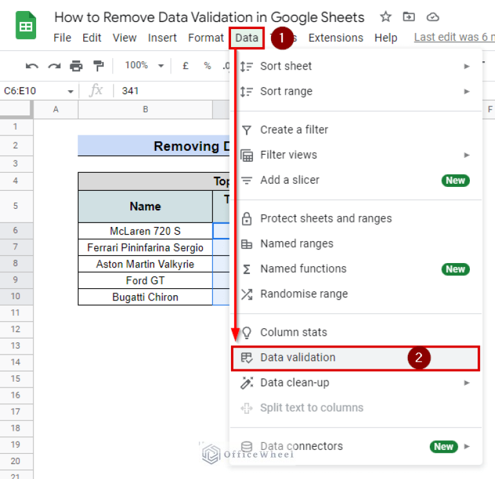Click the column B header
The height and width of the screenshot is (479, 495).
pos(145,110)
